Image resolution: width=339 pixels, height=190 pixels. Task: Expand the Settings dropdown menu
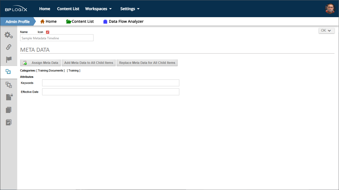coord(130,9)
